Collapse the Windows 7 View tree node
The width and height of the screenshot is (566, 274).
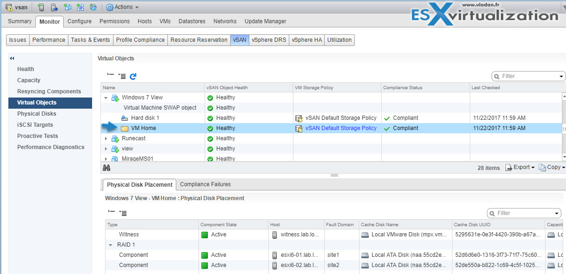[x=106, y=98]
